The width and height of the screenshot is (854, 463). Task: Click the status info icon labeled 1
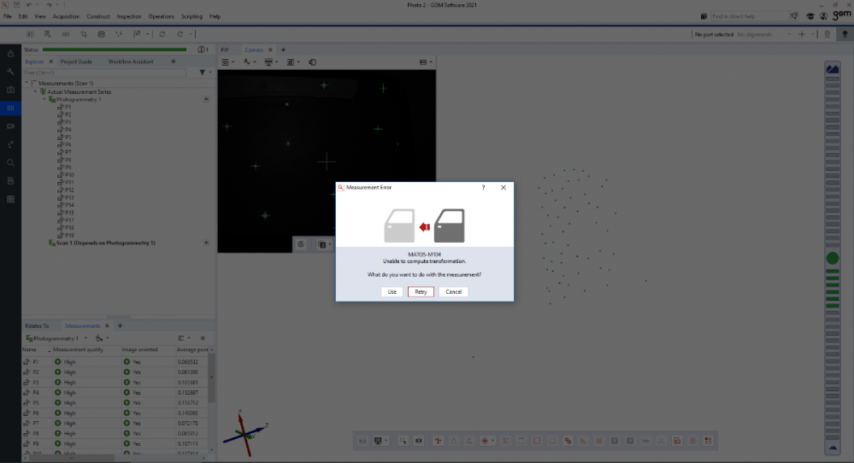coord(203,50)
